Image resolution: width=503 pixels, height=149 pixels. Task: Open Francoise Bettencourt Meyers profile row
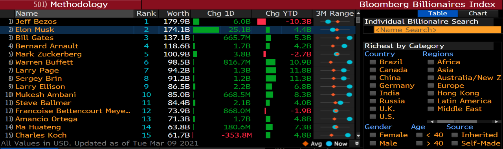178,111
